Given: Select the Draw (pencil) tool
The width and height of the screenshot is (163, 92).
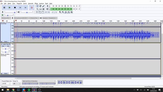Looking at the screenshot, I should (43, 6).
